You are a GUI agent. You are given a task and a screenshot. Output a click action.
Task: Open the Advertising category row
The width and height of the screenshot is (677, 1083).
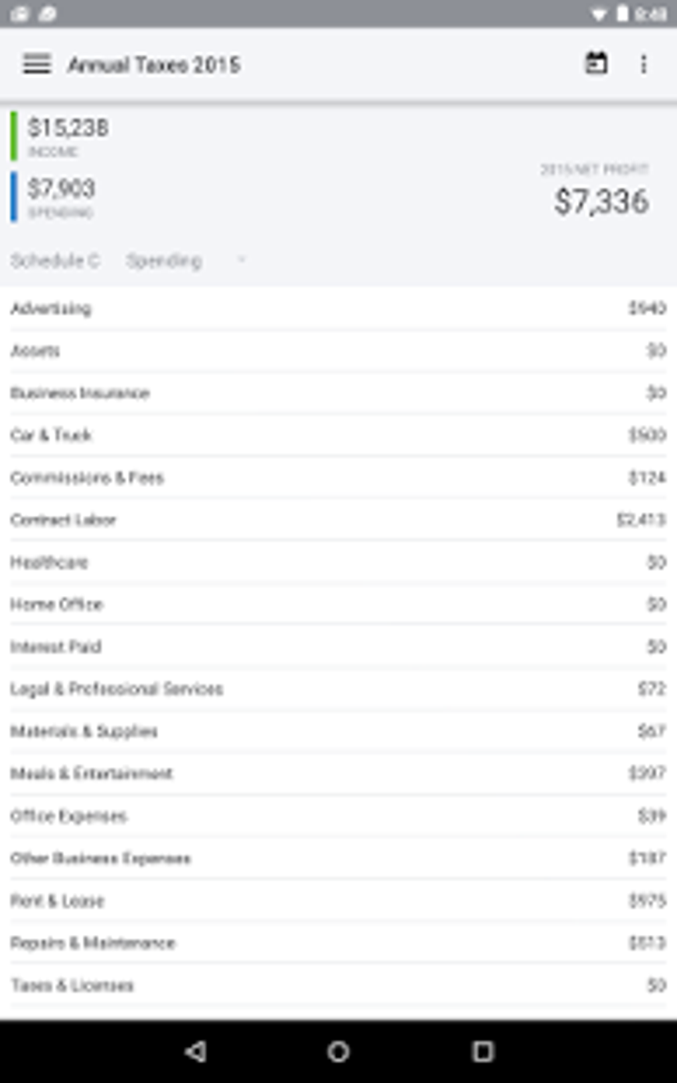[338, 308]
